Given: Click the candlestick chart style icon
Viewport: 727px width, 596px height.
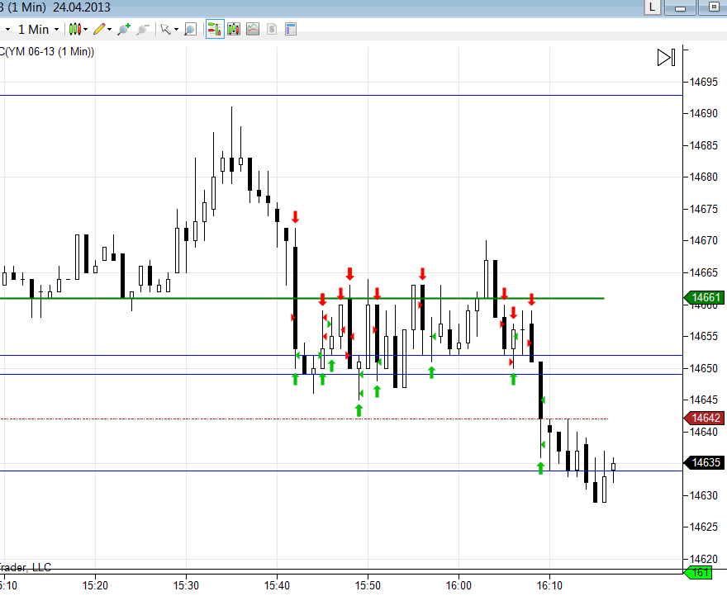Looking at the screenshot, I should (75, 30).
